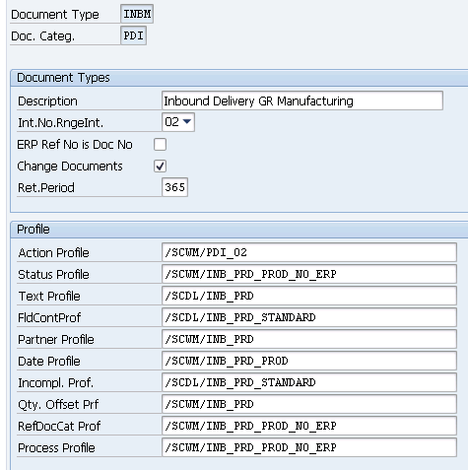
Task: Click the Document Type field INBM
Action: point(137,14)
